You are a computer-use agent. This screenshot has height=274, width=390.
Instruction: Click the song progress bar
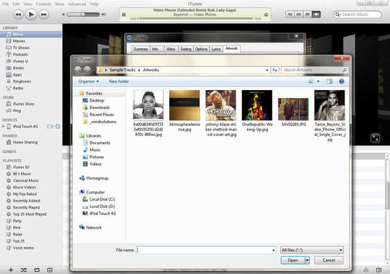[x=195, y=18]
